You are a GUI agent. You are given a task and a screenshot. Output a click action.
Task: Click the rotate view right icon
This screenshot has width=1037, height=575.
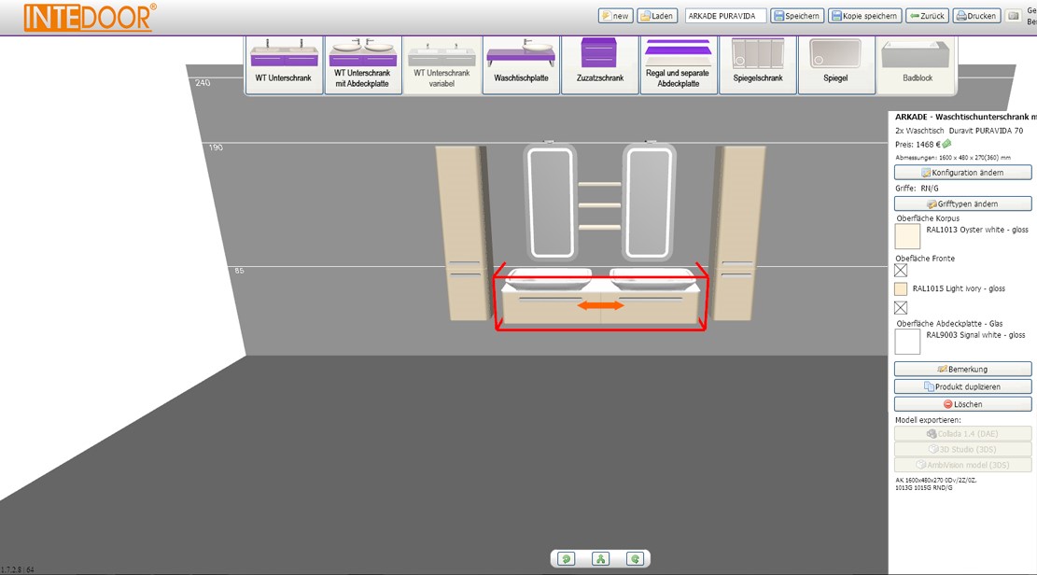[635, 559]
